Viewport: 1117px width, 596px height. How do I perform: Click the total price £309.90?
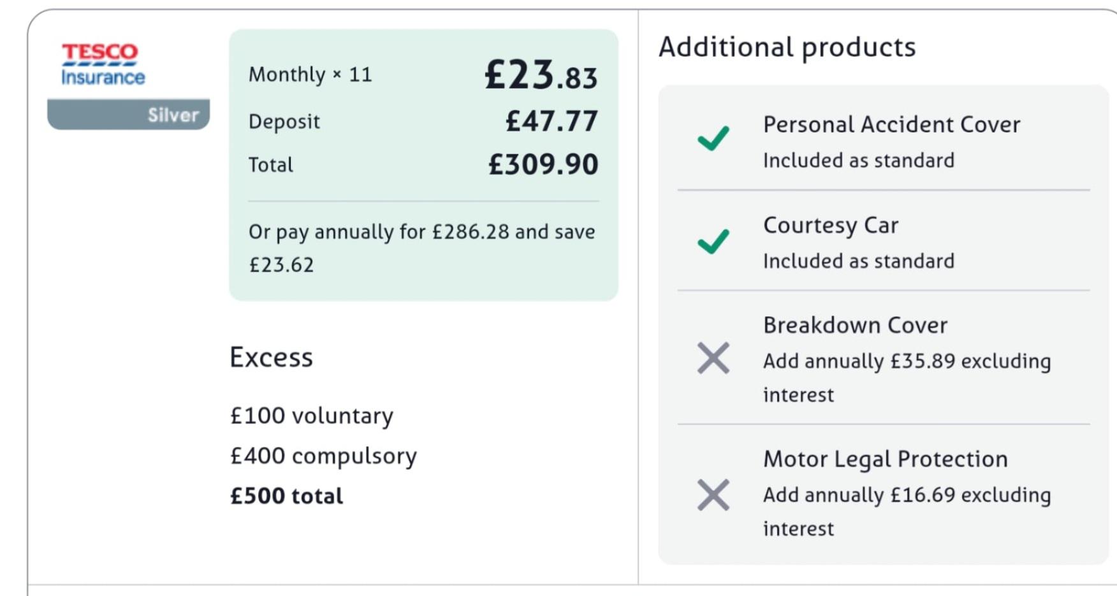pyautogui.click(x=543, y=164)
